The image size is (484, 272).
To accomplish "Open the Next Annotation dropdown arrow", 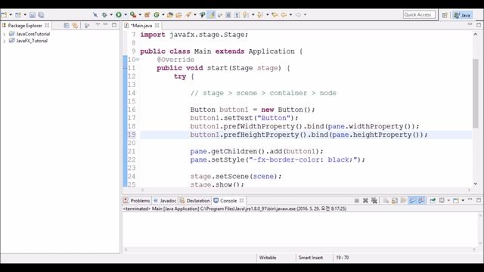I will pos(253,15).
